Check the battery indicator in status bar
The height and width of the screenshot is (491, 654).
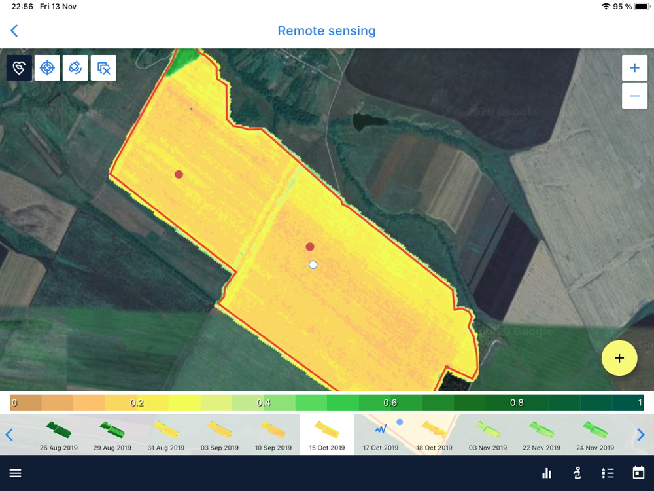642,7
